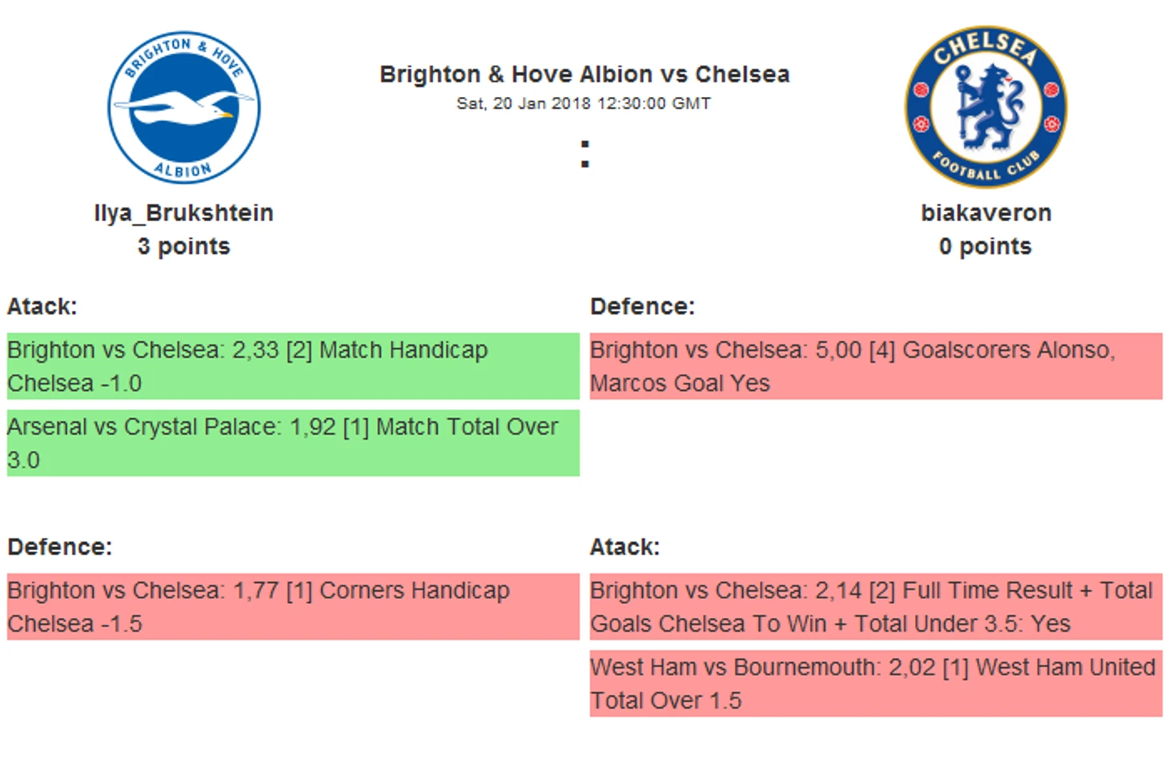Click the seagull inside the Brighton crest
The width and height of the screenshot is (1169, 768).
tap(183, 107)
